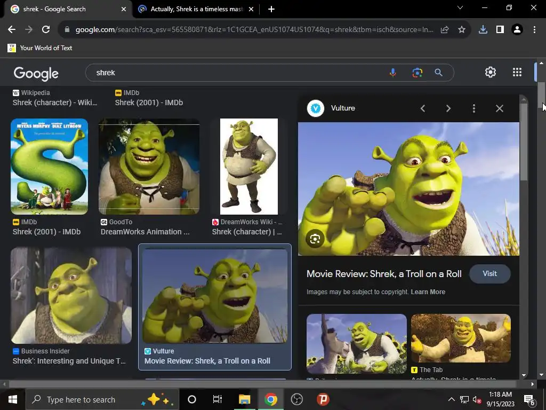Start a voice search with the microphone
546x410 pixels.
pyautogui.click(x=393, y=73)
